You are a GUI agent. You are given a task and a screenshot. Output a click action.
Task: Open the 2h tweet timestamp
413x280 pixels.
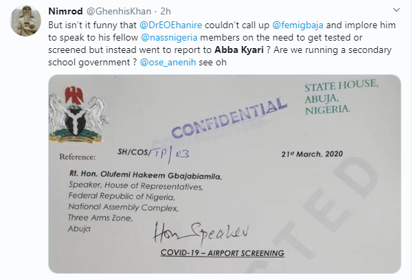(166, 11)
